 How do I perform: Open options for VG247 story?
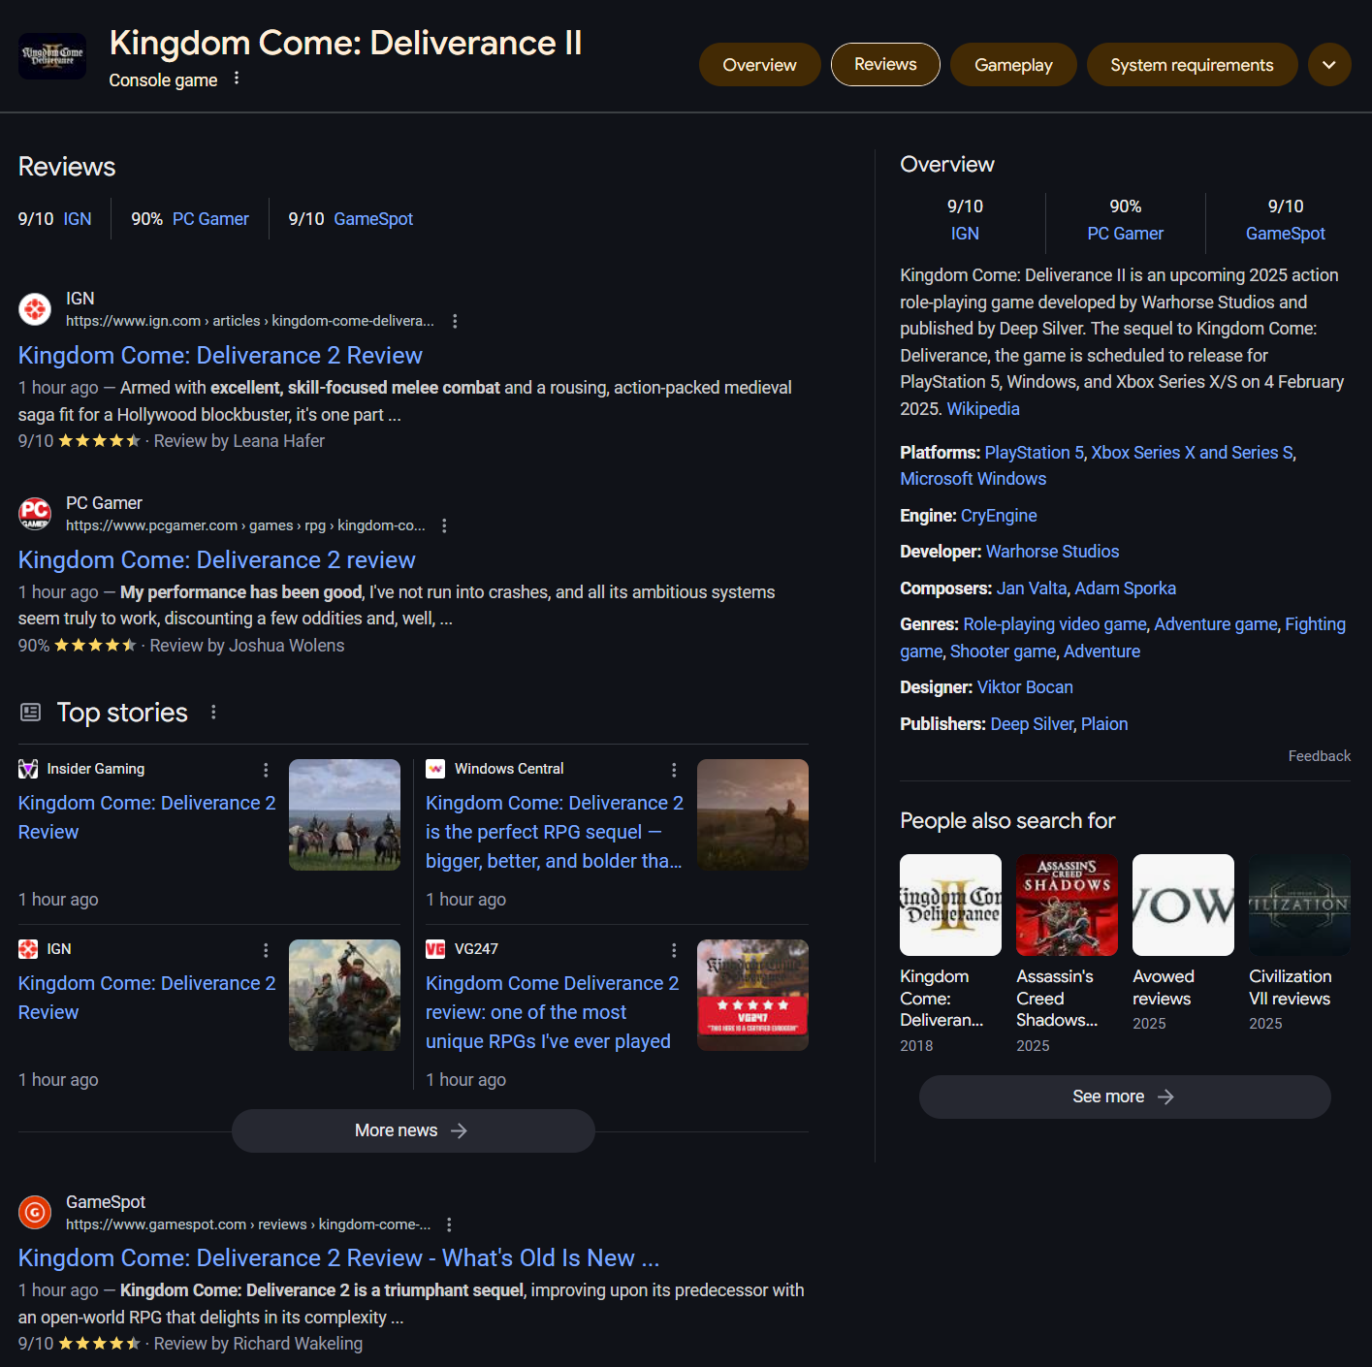coord(674,950)
